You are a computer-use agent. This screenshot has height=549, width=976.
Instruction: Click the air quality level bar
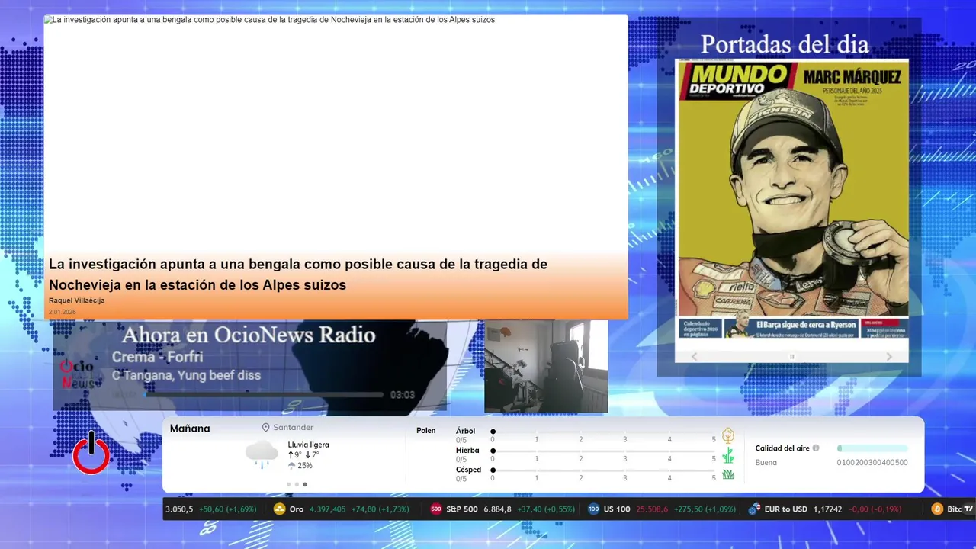point(872,448)
